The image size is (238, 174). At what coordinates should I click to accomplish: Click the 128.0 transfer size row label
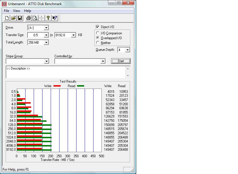click(x=12, y=125)
